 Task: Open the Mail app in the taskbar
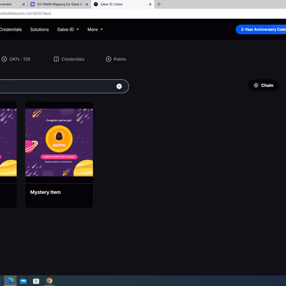click(23, 281)
